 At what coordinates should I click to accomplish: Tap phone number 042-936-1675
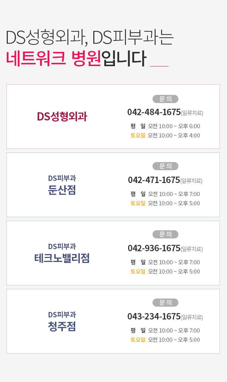pos(154,248)
